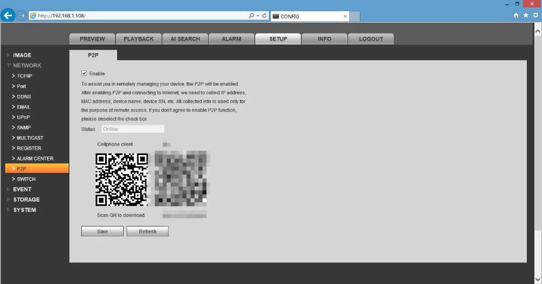The width and height of the screenshot is (542, 284).
Task: Open favorites using the star icon
Action: click(x=526, y=16)
